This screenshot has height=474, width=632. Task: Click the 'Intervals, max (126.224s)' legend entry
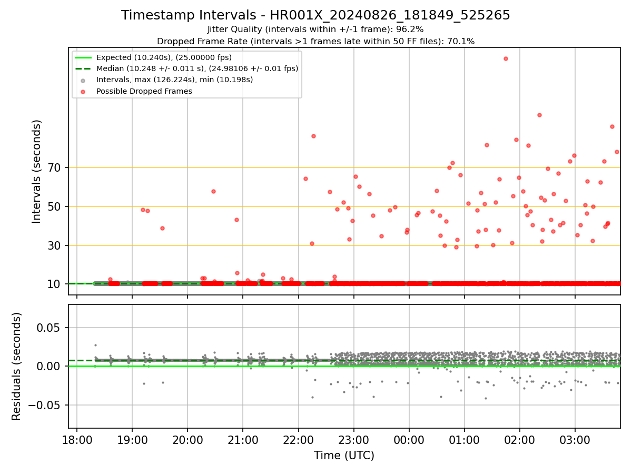click(174, 80)
